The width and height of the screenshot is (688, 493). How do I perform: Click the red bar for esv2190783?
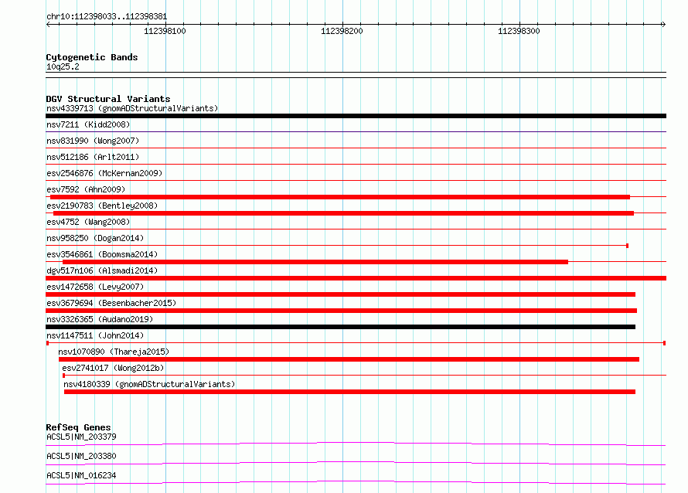tap(343, 213)
